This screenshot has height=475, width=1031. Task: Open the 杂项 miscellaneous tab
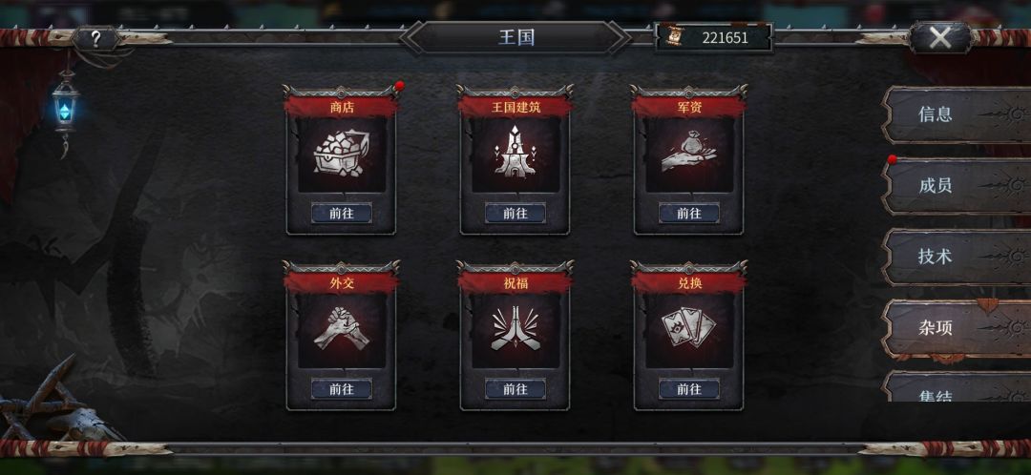pos(957,328)
